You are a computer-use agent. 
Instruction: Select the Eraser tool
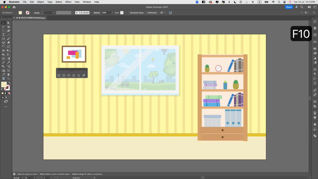(x=8, y=42)
